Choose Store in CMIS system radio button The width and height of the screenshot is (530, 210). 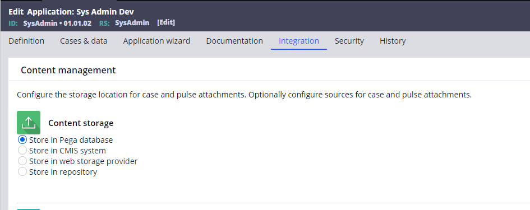tap(22, 150)
